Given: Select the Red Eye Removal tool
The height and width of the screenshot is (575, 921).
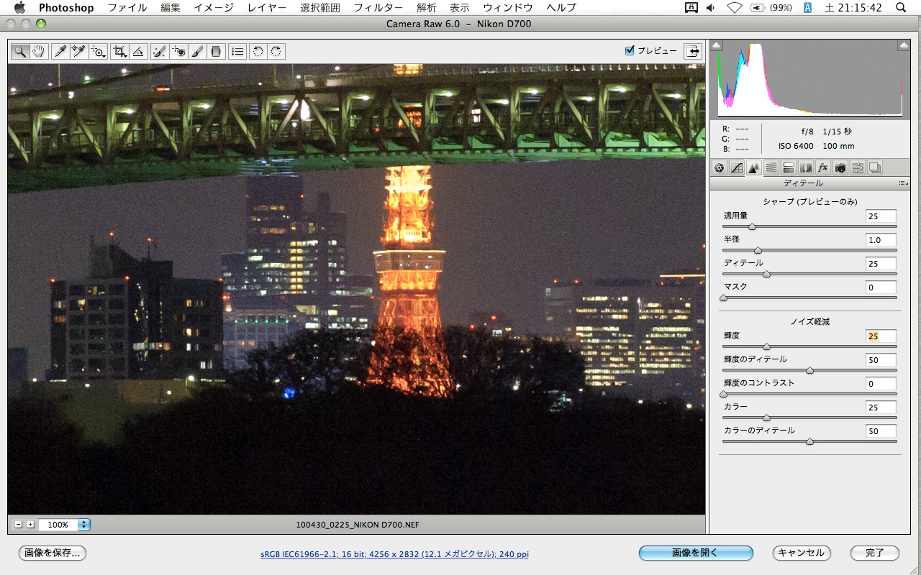Looking at the screenshot, I should coord(179,51).
